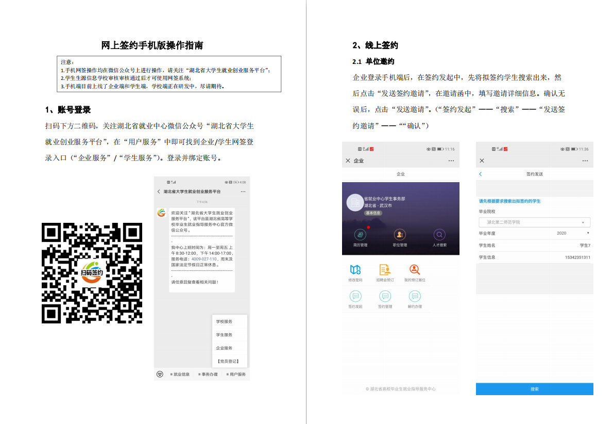Click the footer © 湖北省高校毕业生就业指导服务中心
Screen dimensions: 613x424
[401, 389]
